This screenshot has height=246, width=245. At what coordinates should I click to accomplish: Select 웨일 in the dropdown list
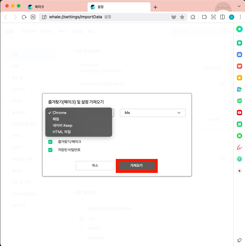click(79, 119)
